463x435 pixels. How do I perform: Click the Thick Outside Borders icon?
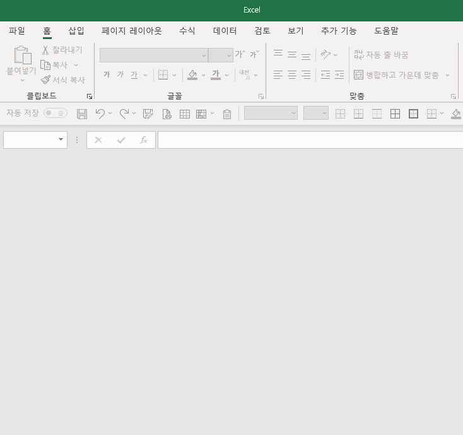click(x=413, y=113)
